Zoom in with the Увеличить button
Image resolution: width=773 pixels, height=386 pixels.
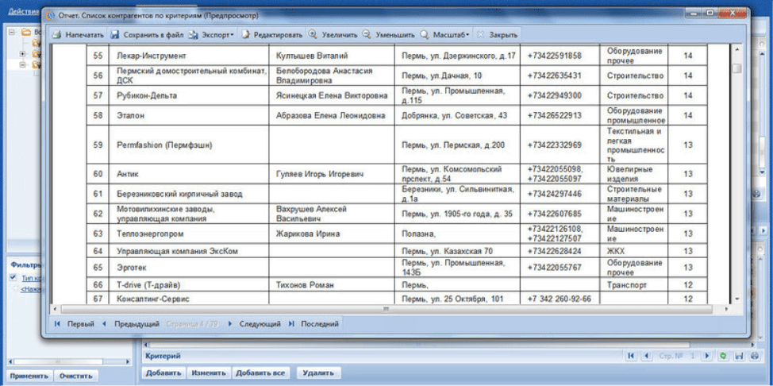[333, 35]
